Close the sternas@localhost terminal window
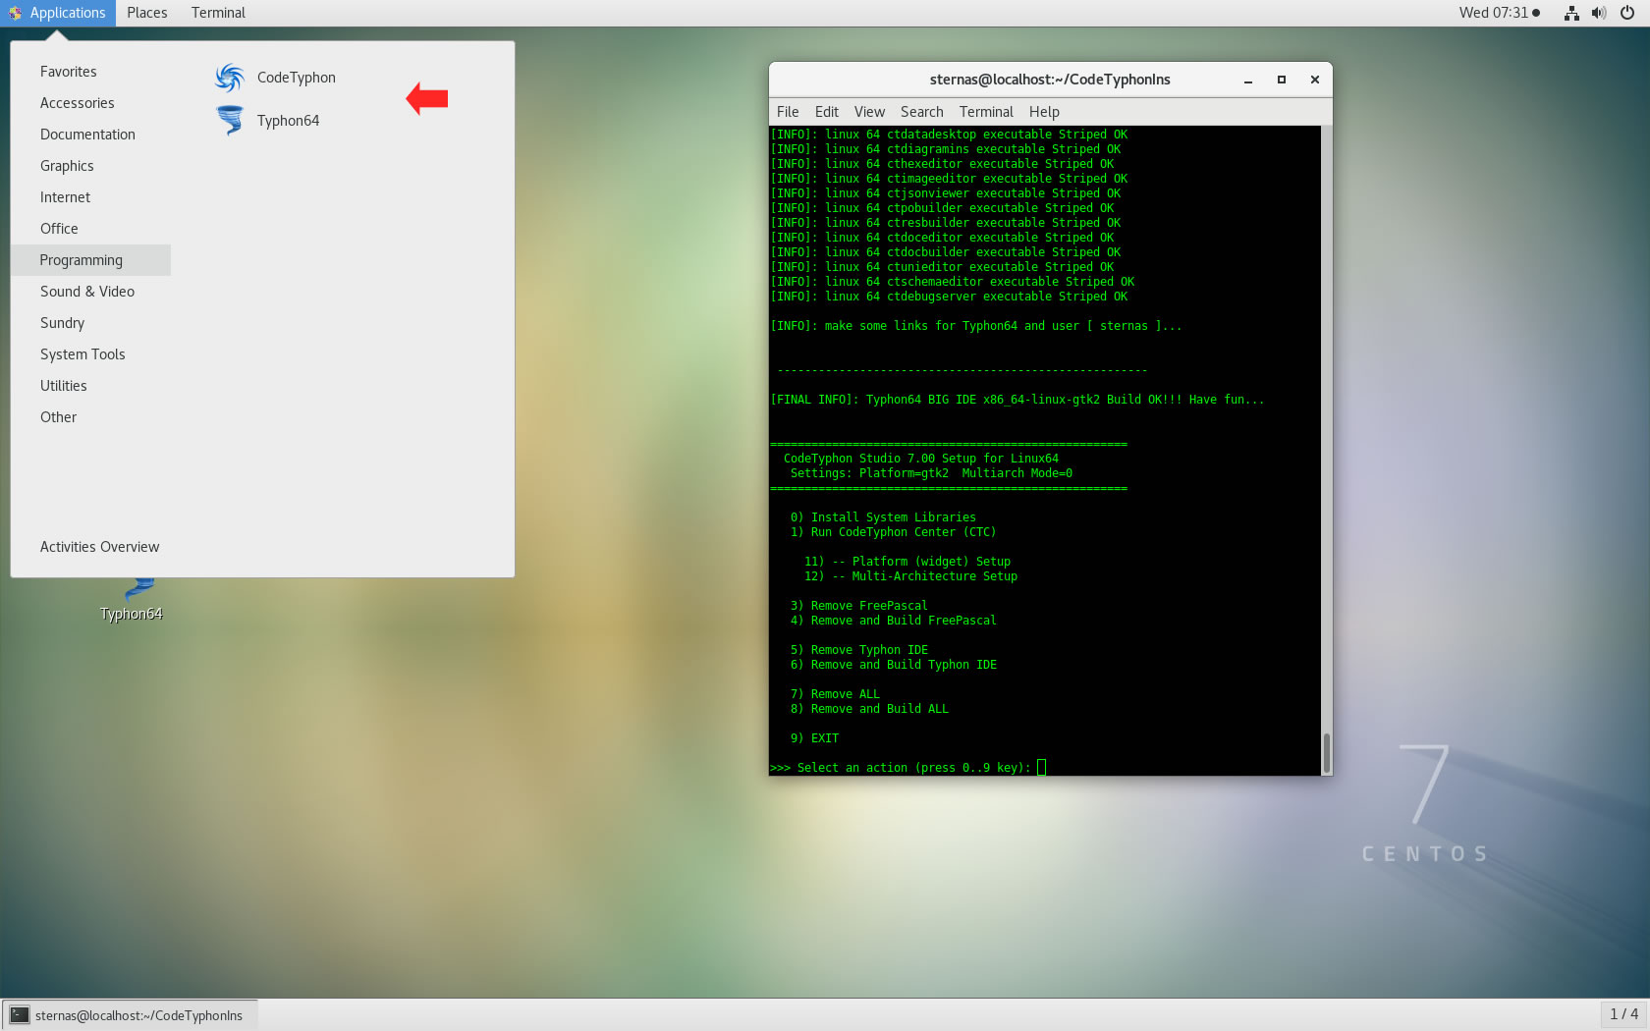This screenshot has height=1031, width=1650. click(x=1315, y=81)
